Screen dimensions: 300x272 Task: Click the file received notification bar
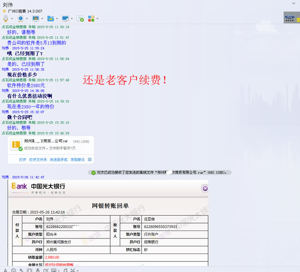160,172
